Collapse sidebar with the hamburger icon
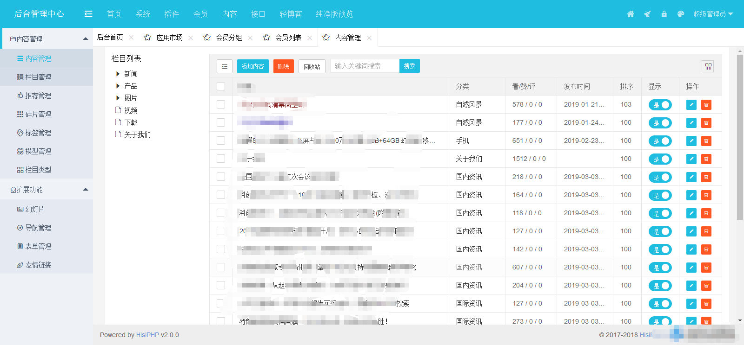Screen dimensions: 744x345 (x=88, y=14)
